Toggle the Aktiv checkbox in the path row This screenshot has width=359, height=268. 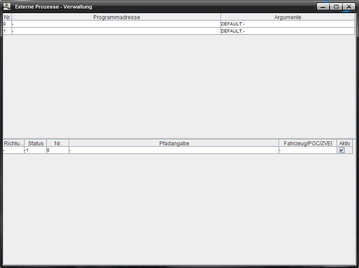(342, 150)
